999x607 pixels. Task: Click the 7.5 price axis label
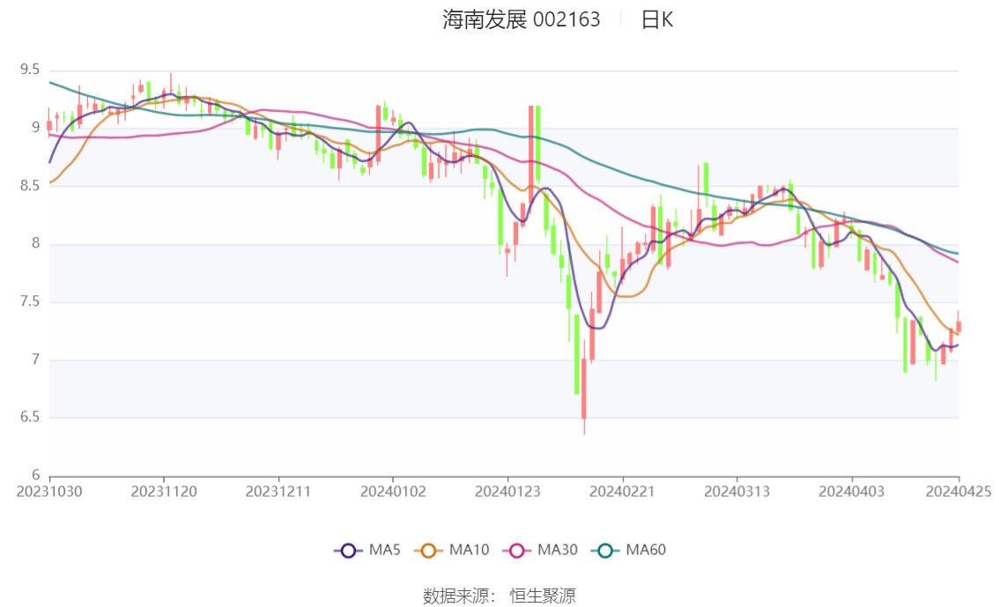coord(30,301)
